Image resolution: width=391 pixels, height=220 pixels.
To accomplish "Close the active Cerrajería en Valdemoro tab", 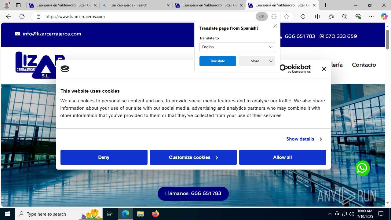I will click(314, 5).
